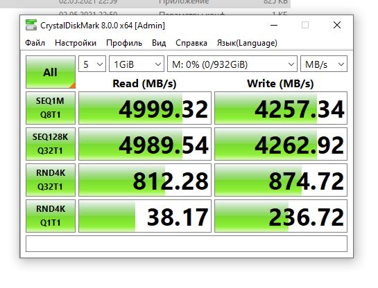The width and height of the screenshot is (378, 288).
Task: Click the SEQ128K write result 4262.92
Action: 281,144
